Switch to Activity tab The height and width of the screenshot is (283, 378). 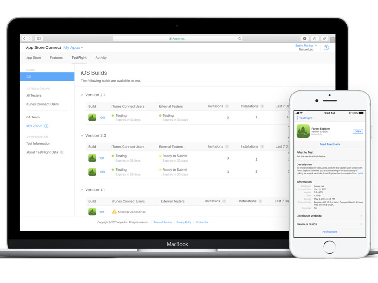point(101,58)
